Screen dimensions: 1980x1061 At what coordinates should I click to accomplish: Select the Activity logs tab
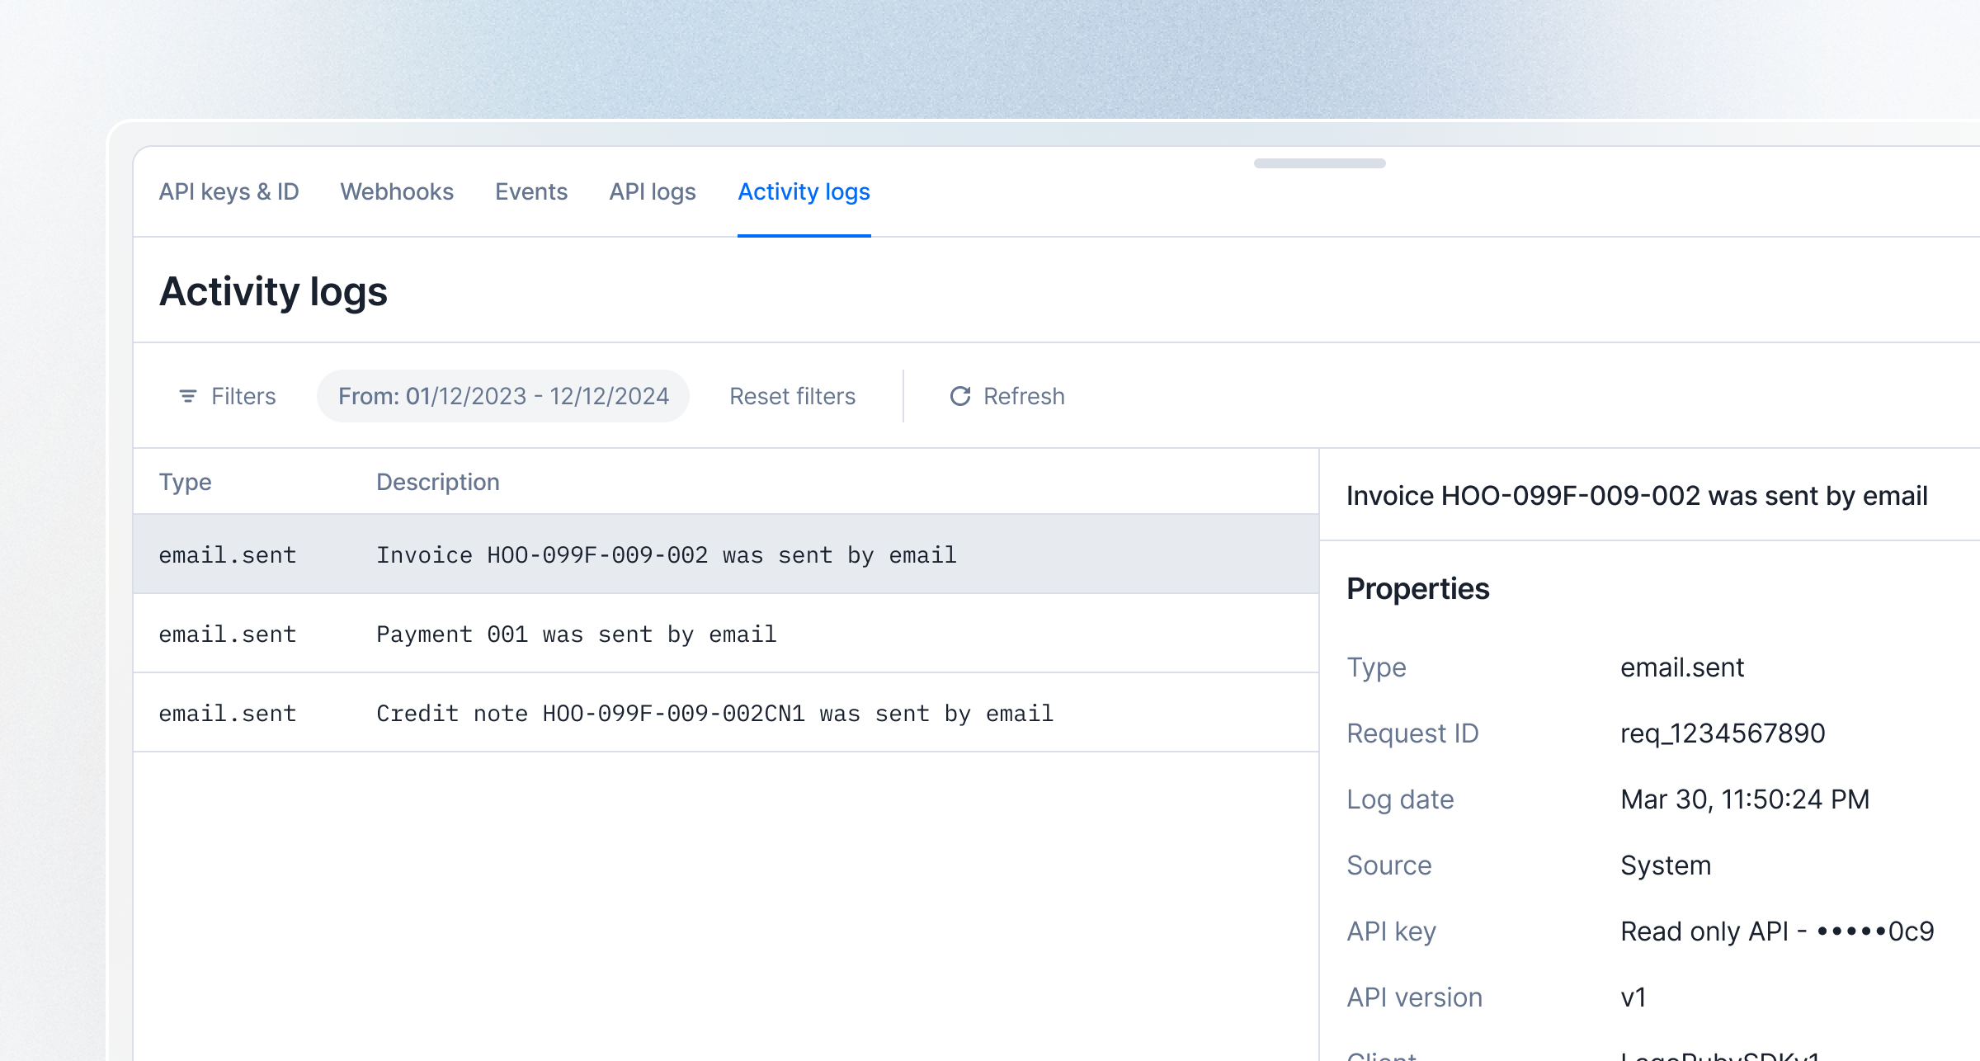(x=804, y=192)
